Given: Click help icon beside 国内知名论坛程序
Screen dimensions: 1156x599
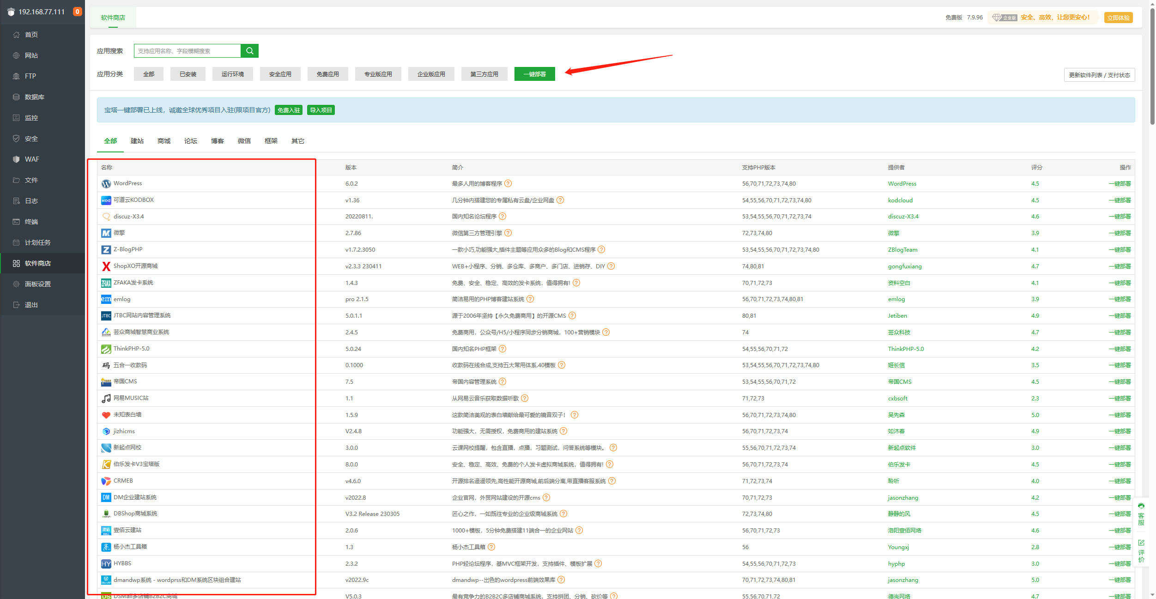Looking at the screenshot, I should pyautogui.click(x=502, y=217).
